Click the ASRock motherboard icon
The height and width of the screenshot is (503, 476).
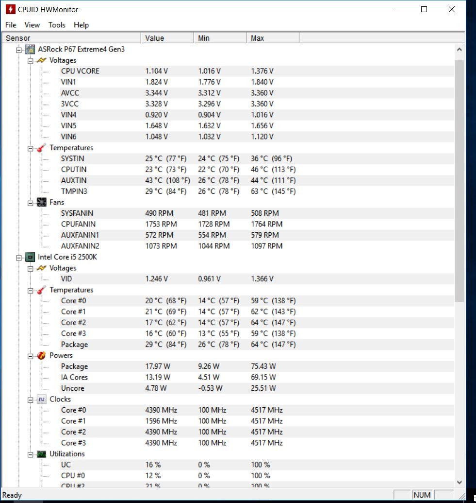30,50
